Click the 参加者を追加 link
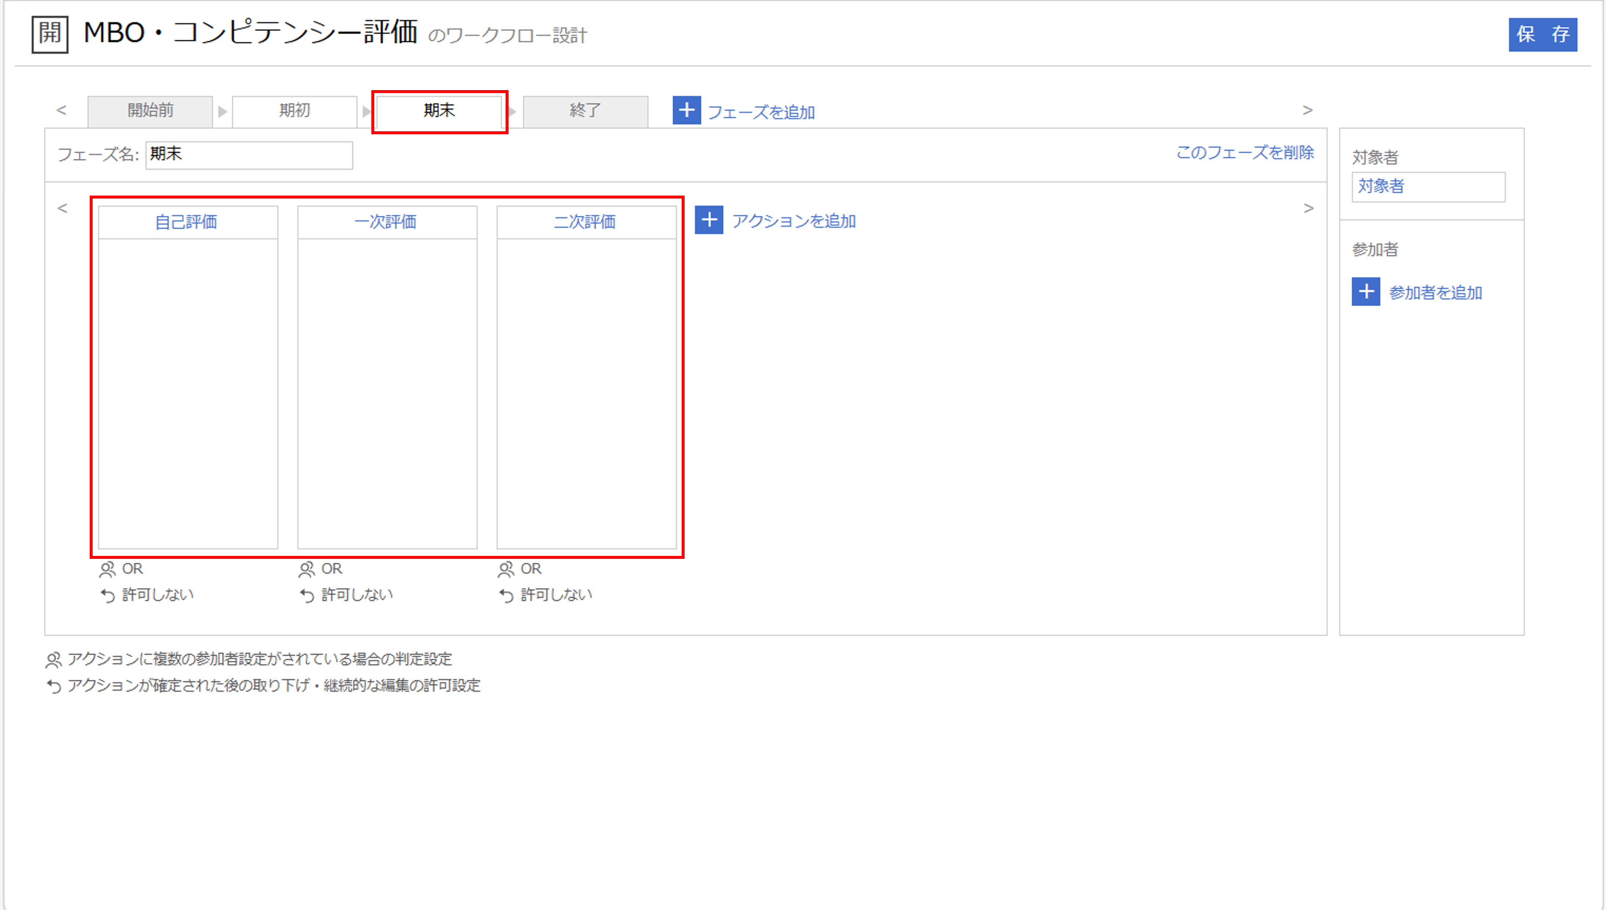The width and height of the screenshot is (1606, 910). [1435, 293]
